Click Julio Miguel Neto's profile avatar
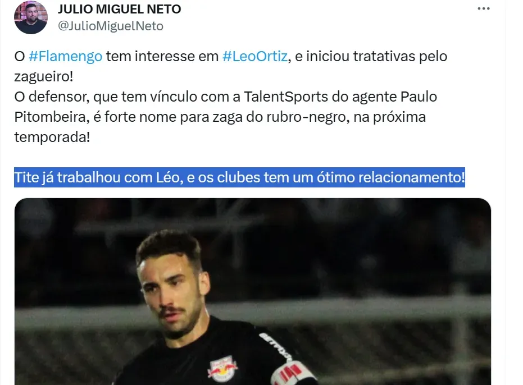Screen dimensions: 523x385 pos(31,17)
